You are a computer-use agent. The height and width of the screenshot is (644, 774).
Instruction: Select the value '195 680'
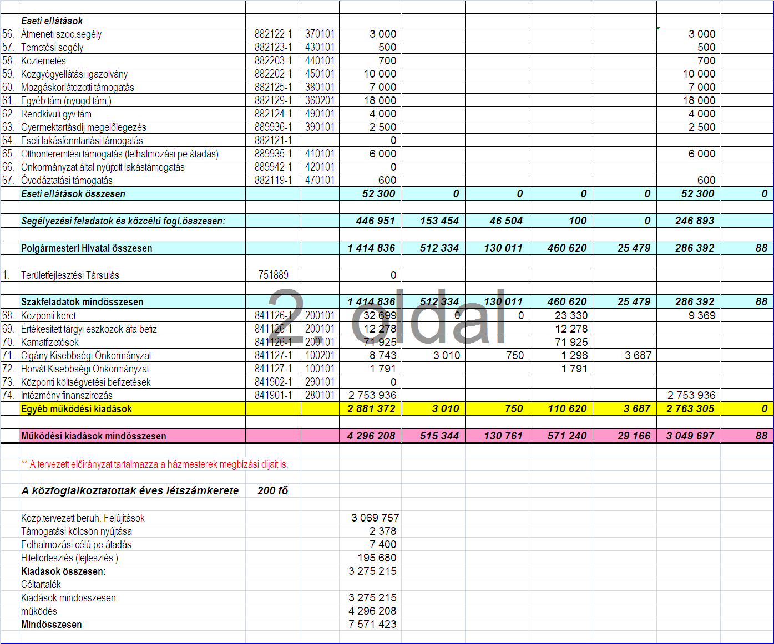(377, 558)
